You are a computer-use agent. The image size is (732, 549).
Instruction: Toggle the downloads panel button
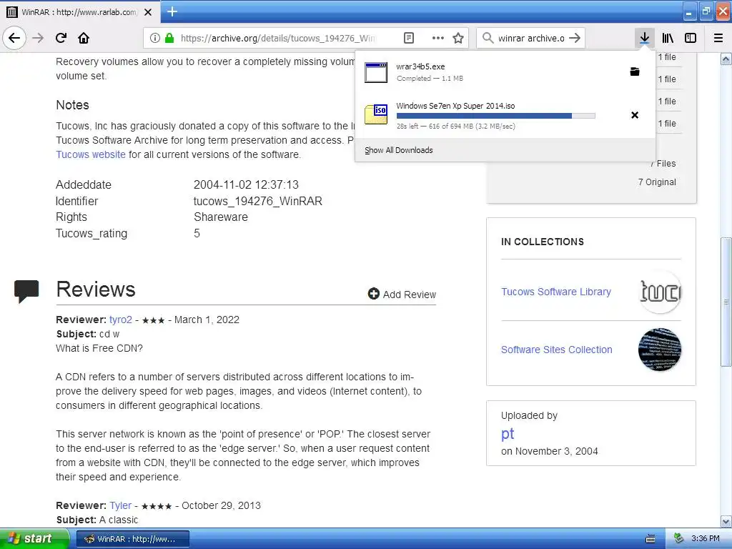(x=644, y=38)
